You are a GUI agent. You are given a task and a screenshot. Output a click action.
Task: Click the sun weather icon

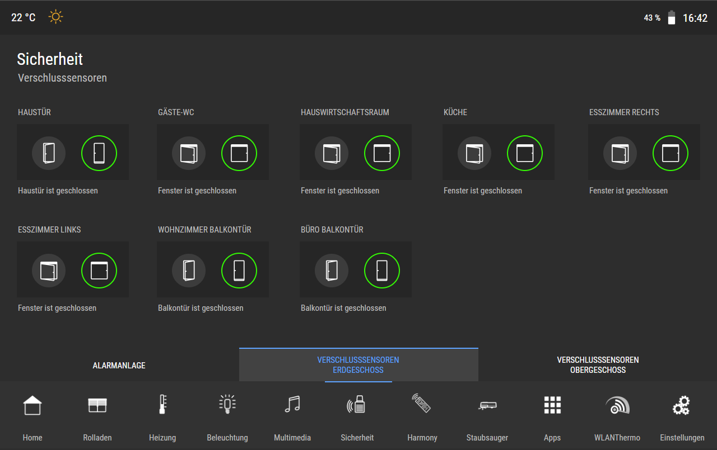pos(55,17)
